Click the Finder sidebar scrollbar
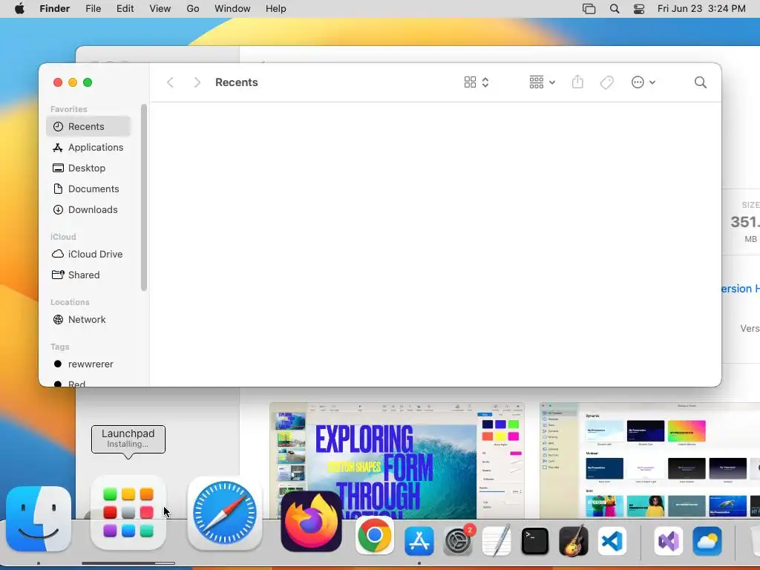Viewport: 760px width, 570px height. coord(143,197)
